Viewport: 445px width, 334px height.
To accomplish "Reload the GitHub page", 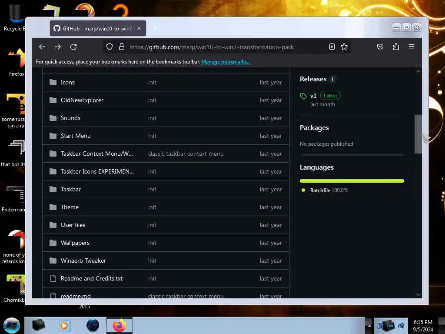I will pyautogui.click(x=73, y=47).
